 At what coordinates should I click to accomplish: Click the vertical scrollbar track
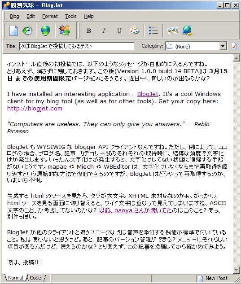[x=236, y=164]
